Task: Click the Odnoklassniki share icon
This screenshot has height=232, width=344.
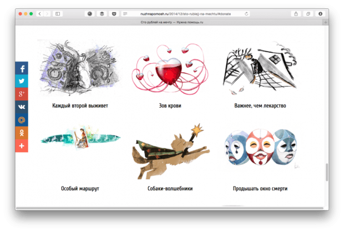Action: [x=22, y=133]
